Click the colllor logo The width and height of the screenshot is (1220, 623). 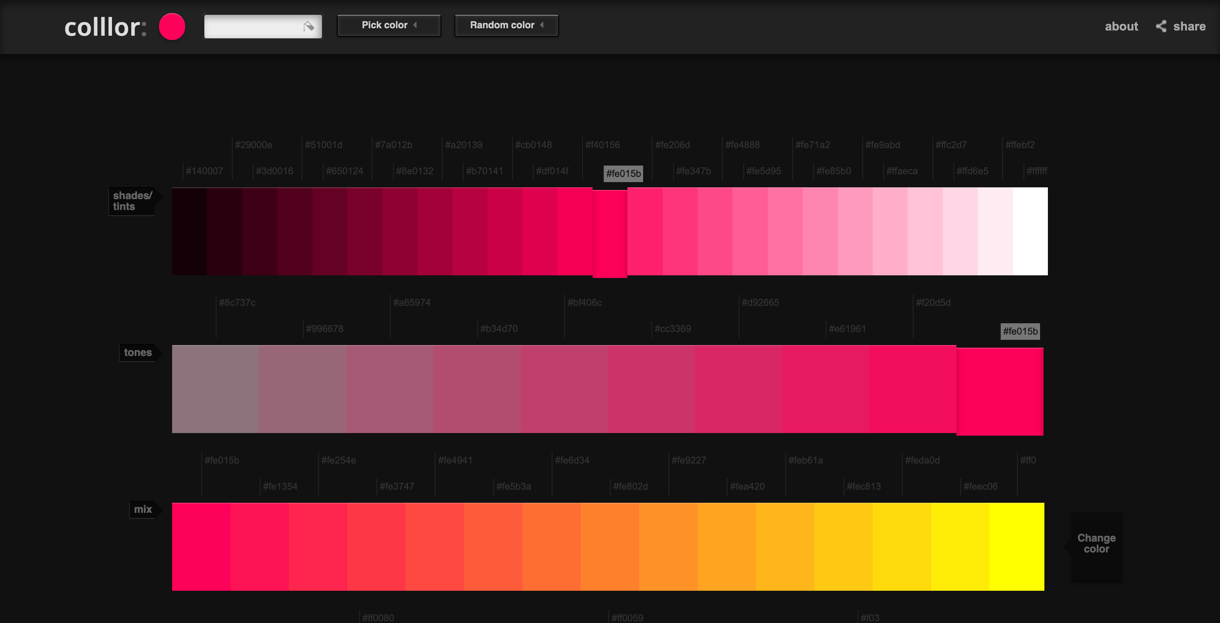tap(105, 27)
